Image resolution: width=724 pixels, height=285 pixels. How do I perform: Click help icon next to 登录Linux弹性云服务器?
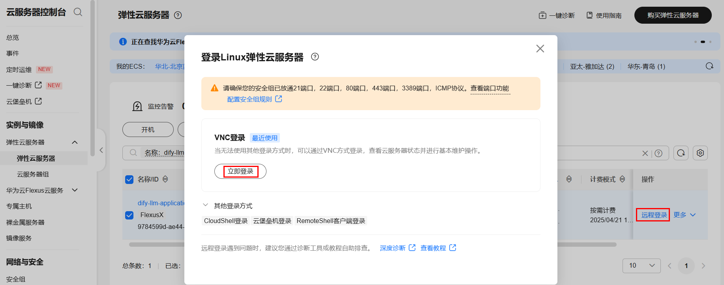coord(315,57)
